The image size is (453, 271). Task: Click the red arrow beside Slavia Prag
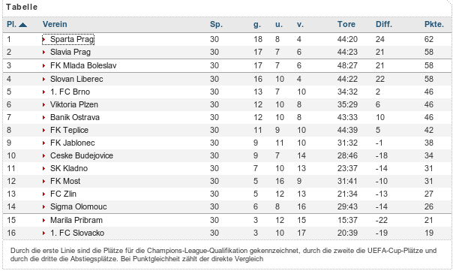43,52
